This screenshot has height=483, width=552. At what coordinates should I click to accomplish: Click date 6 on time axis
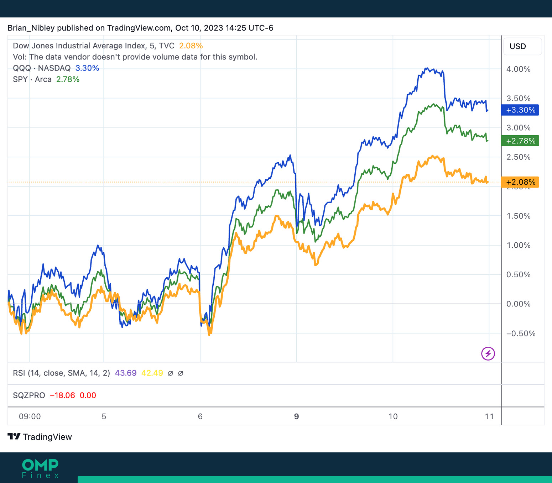(x=200, y=416)
